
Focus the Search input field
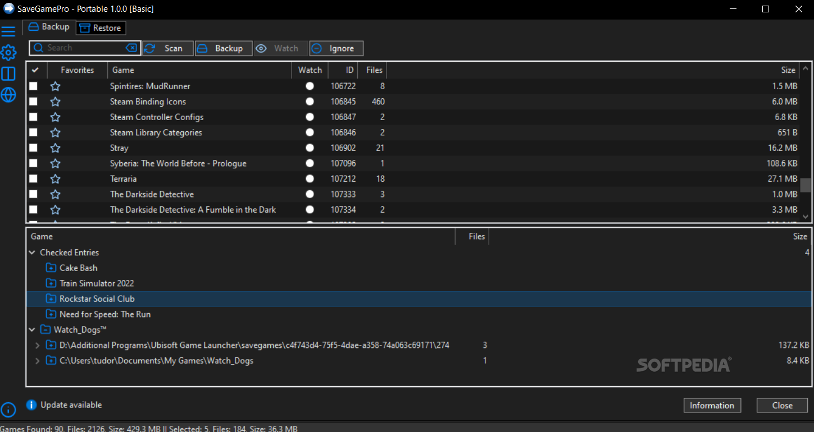click(x=84, y=48)
